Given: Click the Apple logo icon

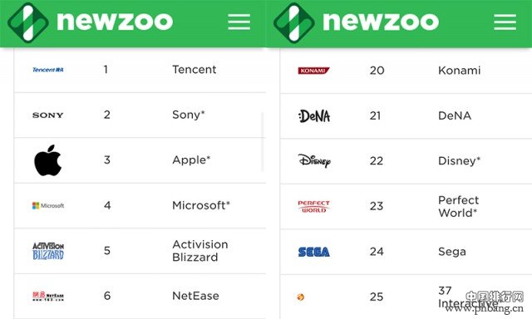Looking at the screenshot, I should pos(48,160).
